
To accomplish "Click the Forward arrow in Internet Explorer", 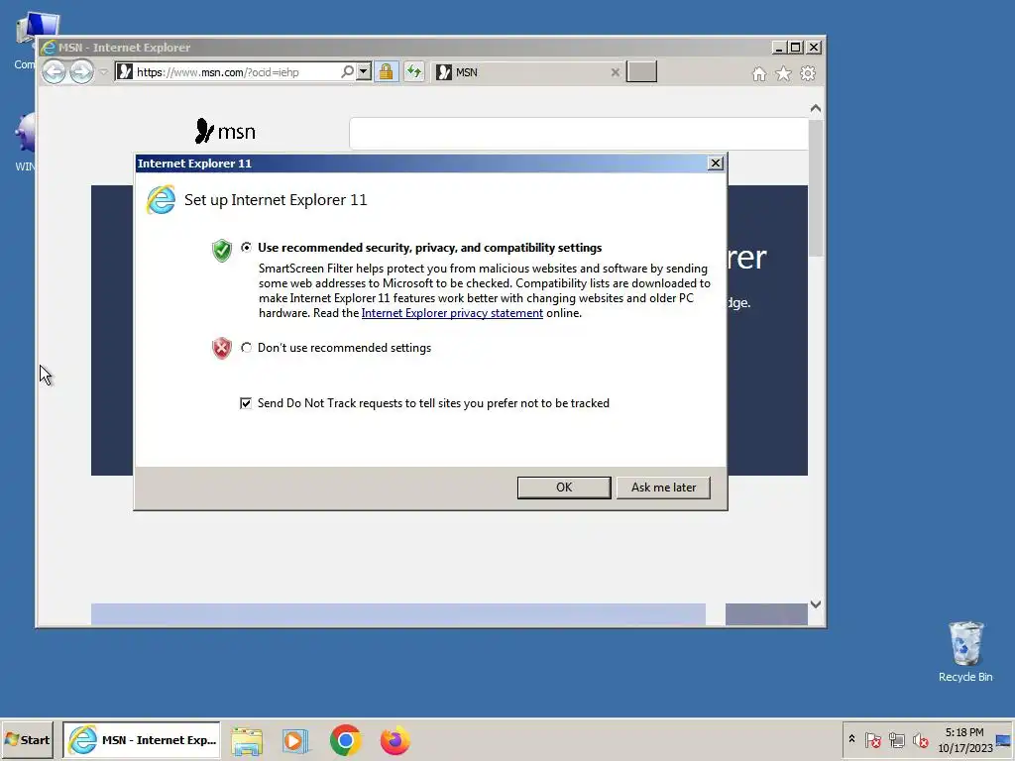I will (81, 71).
